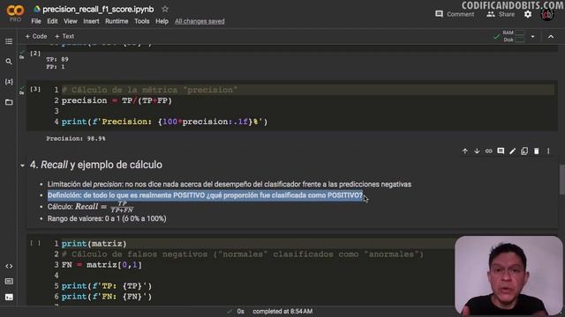
Task: Click the print Precision f-string line
Action: (165, 122)
